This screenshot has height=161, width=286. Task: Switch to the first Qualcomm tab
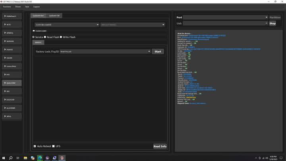click(39, 16)
